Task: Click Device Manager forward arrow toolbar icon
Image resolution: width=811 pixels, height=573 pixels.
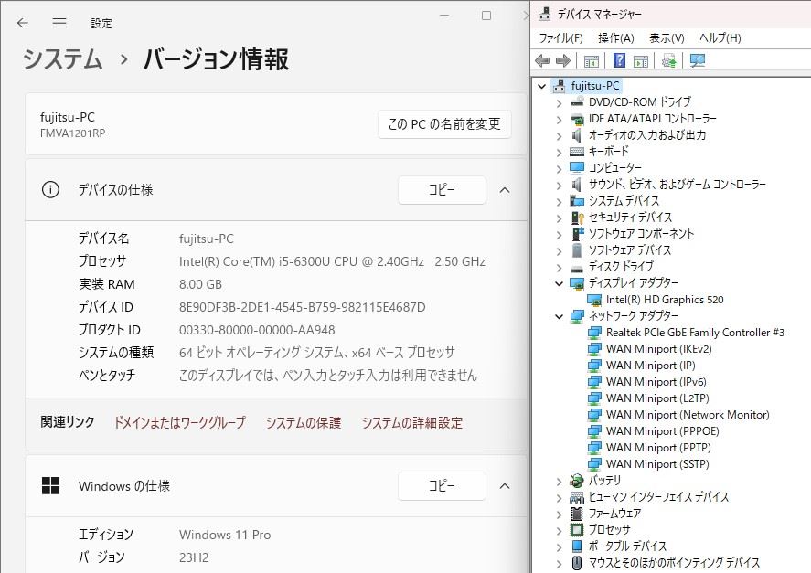Action: (563, 61)
